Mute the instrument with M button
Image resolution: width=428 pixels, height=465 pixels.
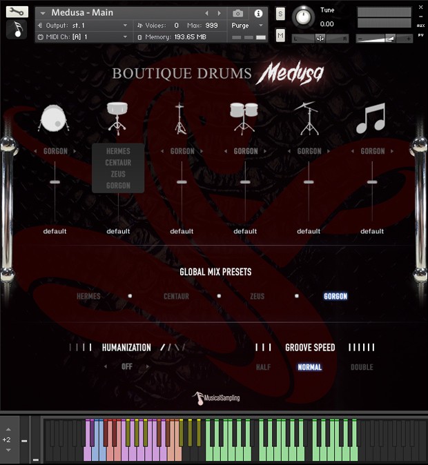point(280,36)
